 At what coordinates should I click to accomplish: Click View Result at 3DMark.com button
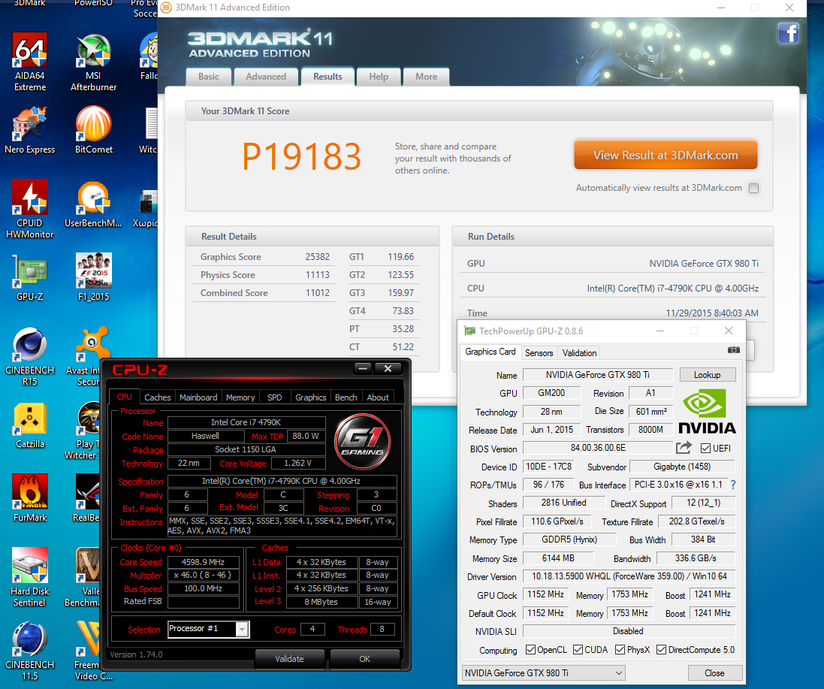click(x=666, y=155)
